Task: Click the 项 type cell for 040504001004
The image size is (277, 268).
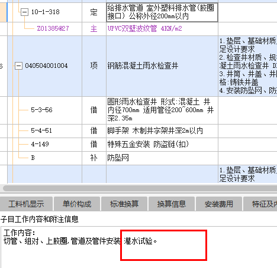Action: pos(94,66)
